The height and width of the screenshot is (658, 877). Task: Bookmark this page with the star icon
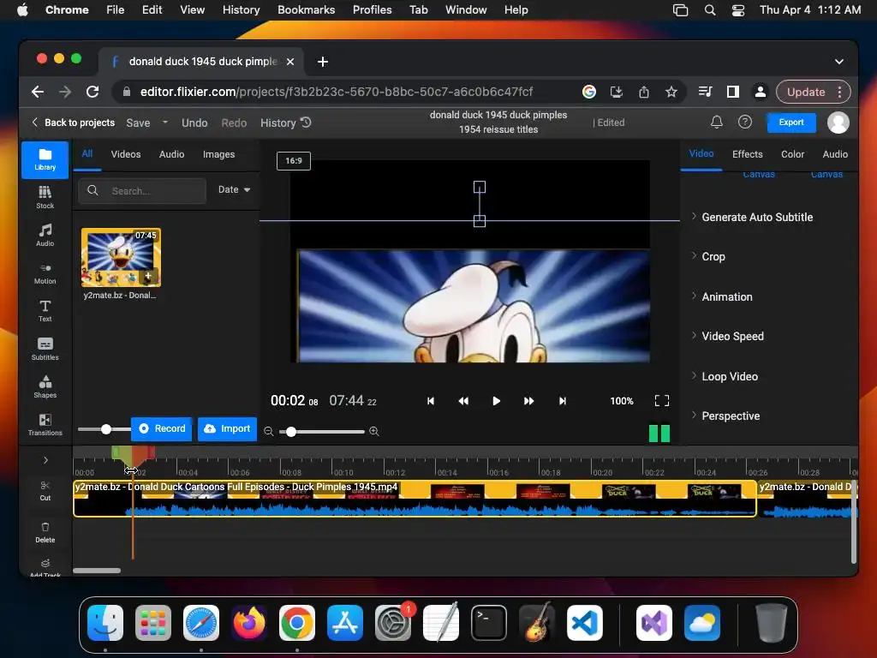click(x=671, y=92)
